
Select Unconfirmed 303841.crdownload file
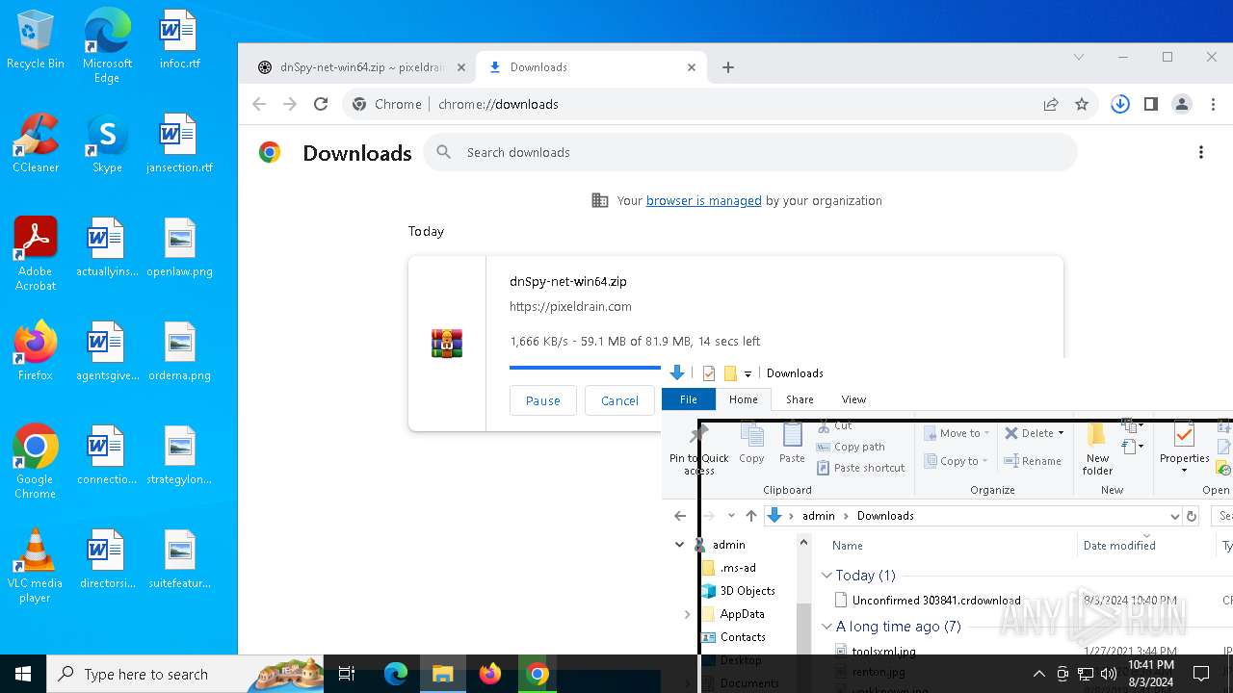coord(936,601)
